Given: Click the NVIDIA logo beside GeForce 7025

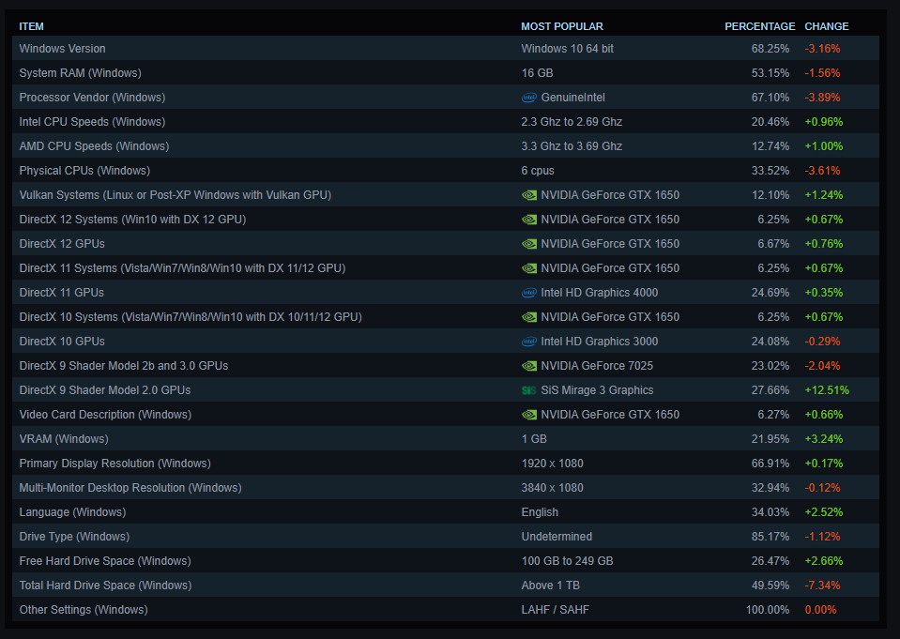Looking at the screenshot, I should tap(529, 366).
